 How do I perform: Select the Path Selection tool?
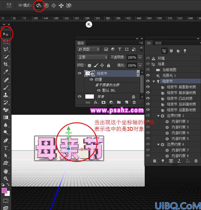[6, 155]
